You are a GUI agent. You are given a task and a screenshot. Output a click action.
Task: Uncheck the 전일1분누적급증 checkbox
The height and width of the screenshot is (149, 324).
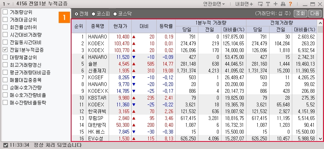click(5, 50)
